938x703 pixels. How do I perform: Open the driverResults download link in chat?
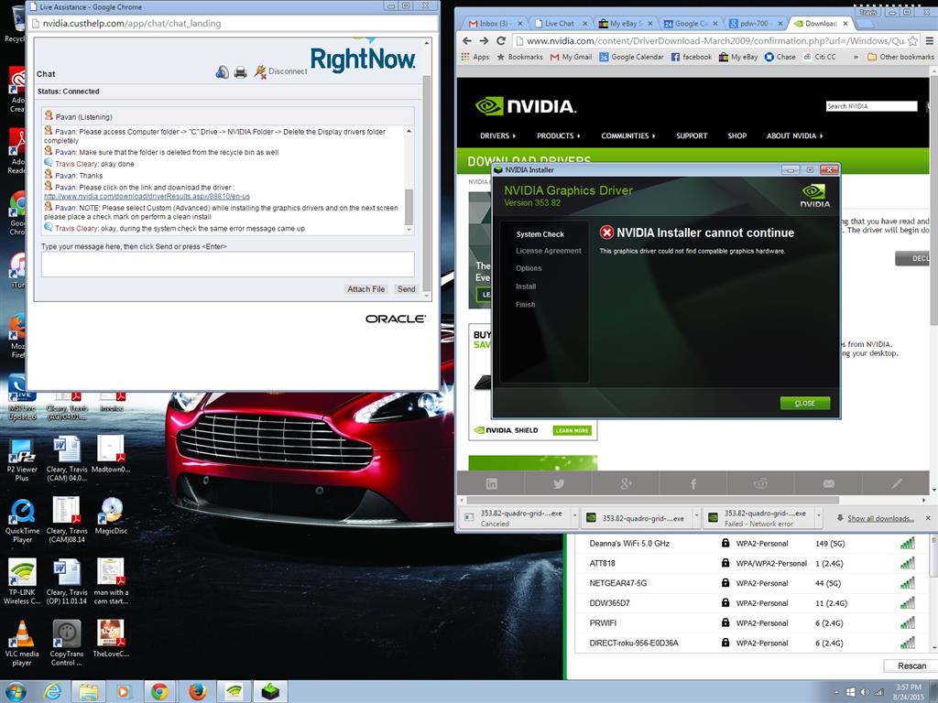click(147, 196)
